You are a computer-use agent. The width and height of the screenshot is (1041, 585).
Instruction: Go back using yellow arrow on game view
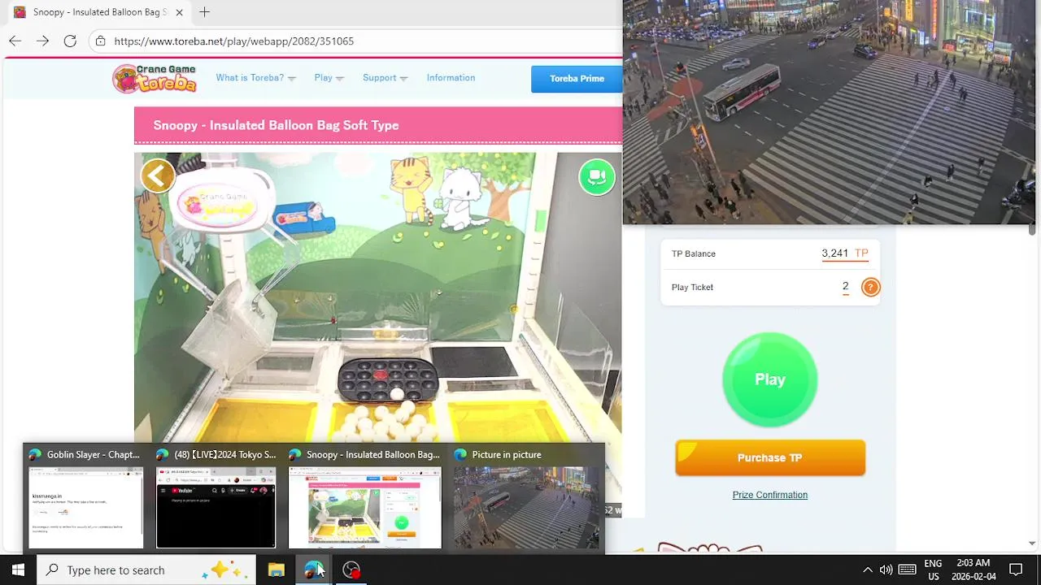(x=158, y=175)
